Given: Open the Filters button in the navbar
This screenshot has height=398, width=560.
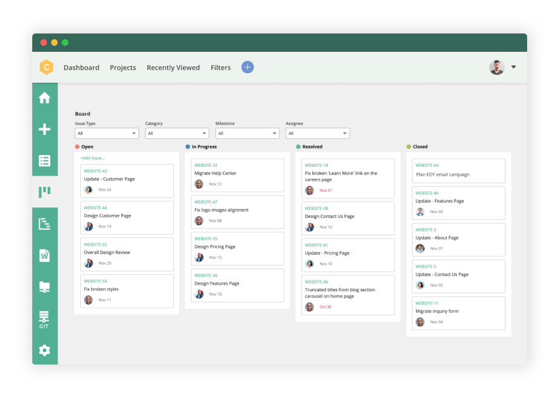Looking at the screenshot, I should 221,68.
